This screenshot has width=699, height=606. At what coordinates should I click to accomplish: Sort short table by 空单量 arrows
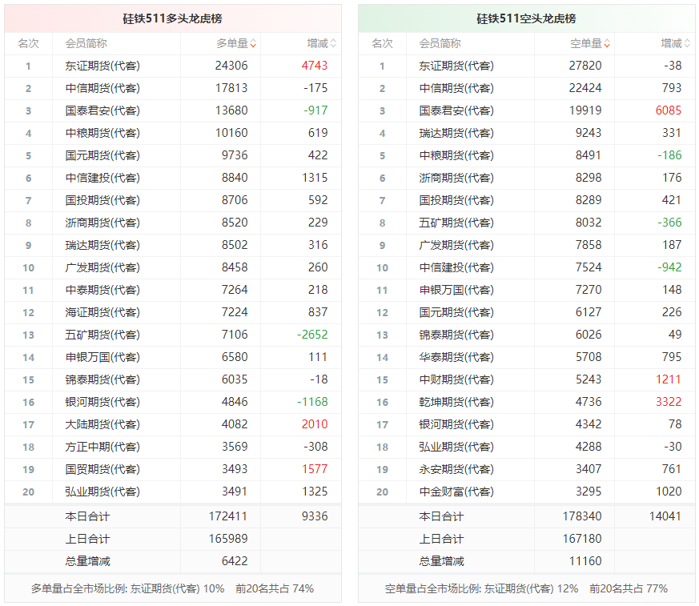coord(607,44)
